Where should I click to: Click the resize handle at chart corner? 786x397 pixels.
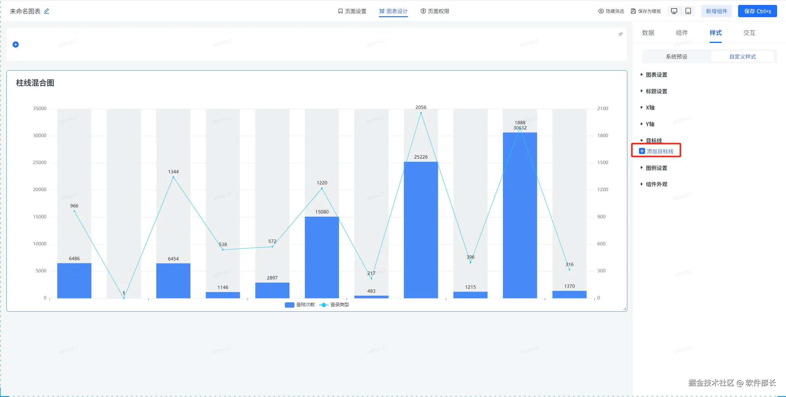click(625, 309)
